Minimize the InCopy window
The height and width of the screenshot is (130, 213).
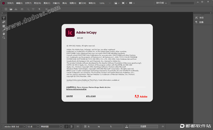(198, 2)
